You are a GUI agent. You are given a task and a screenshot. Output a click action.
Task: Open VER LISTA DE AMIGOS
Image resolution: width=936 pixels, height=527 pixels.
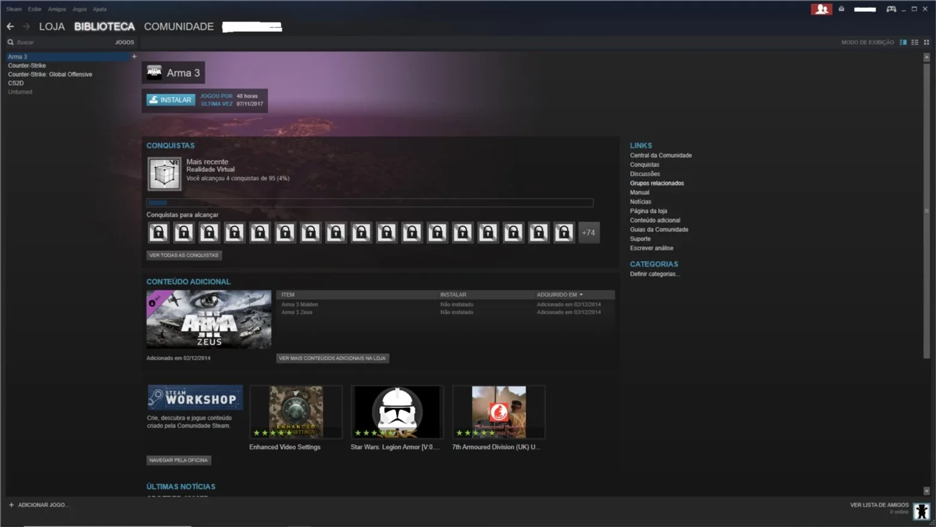879,505
